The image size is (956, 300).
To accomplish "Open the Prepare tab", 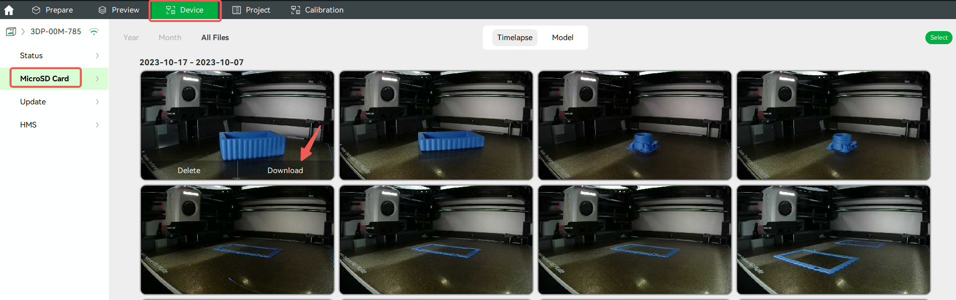I will (x=52, y=10).
